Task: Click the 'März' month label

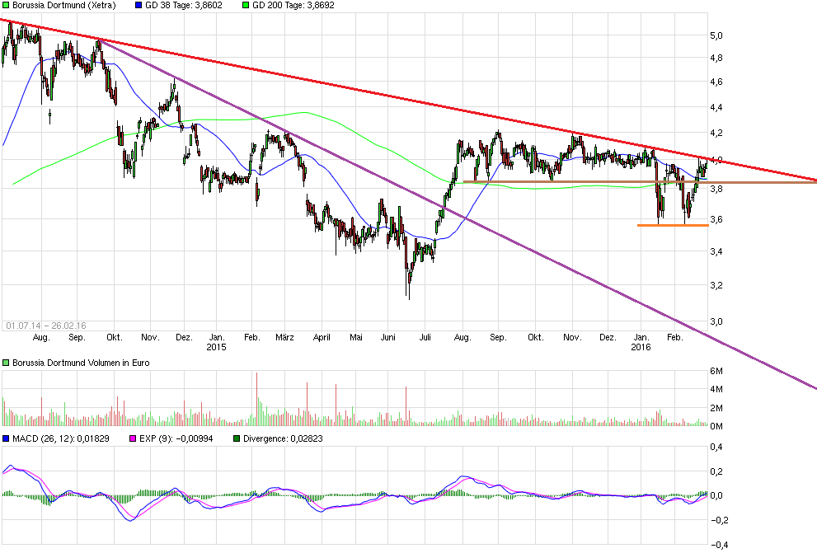Action: click(284, 337)
